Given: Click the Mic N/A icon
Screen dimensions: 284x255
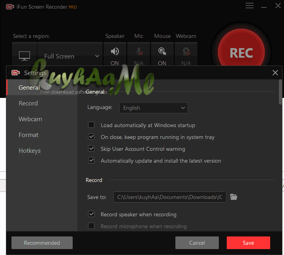Looking at the screenshot, I should [139, 51].
